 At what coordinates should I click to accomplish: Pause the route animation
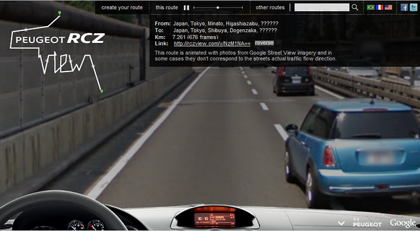(x=187, y=8)
